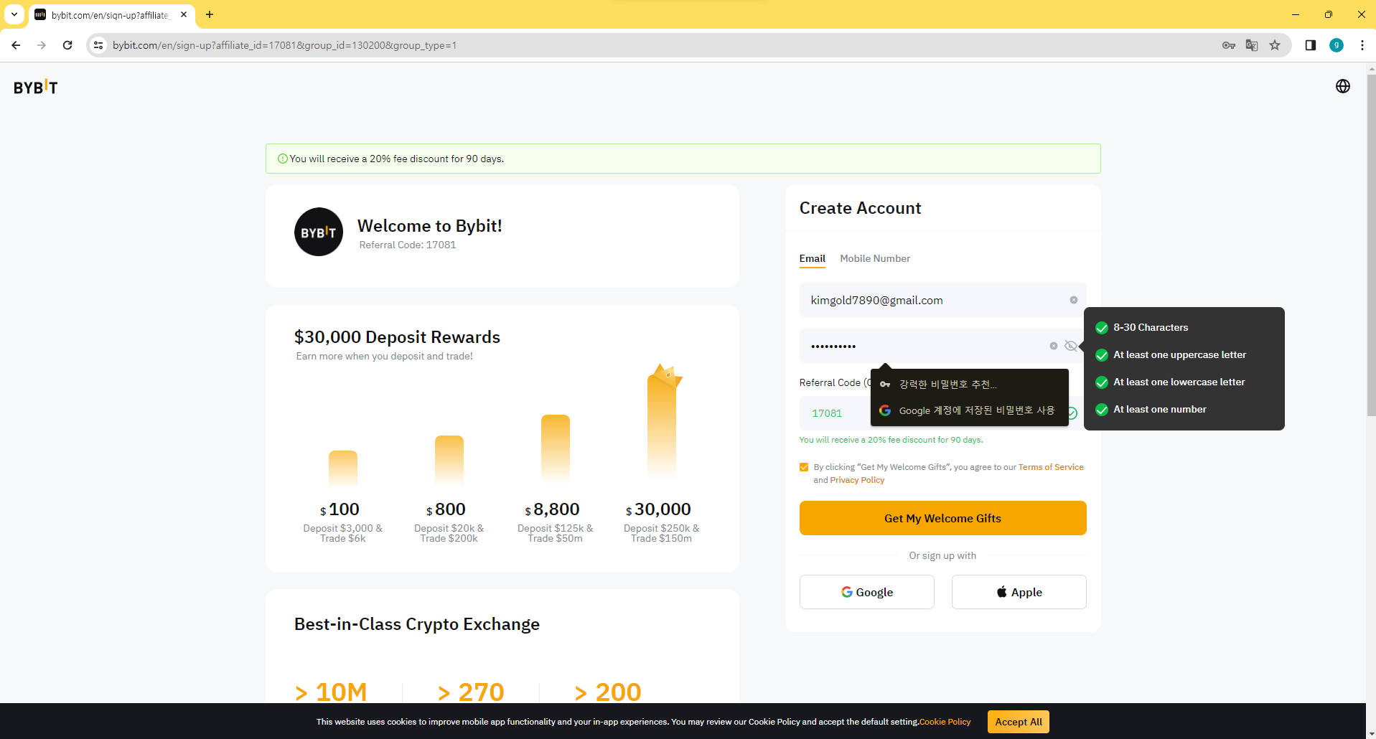Clear the email field with X icon
1376x739 pixels.
pyautogui.click(x=1073, y=300)
